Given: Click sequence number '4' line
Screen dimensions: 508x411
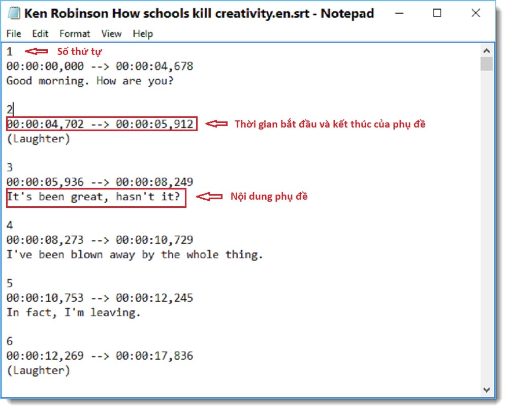Looking at the screenshot, I should pos(10,226).
